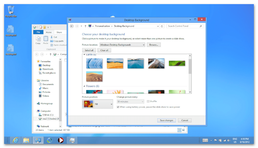Click the Cut scissors icon in ribbon
This screenshot has height=148, width=258.
pos(51,37)
